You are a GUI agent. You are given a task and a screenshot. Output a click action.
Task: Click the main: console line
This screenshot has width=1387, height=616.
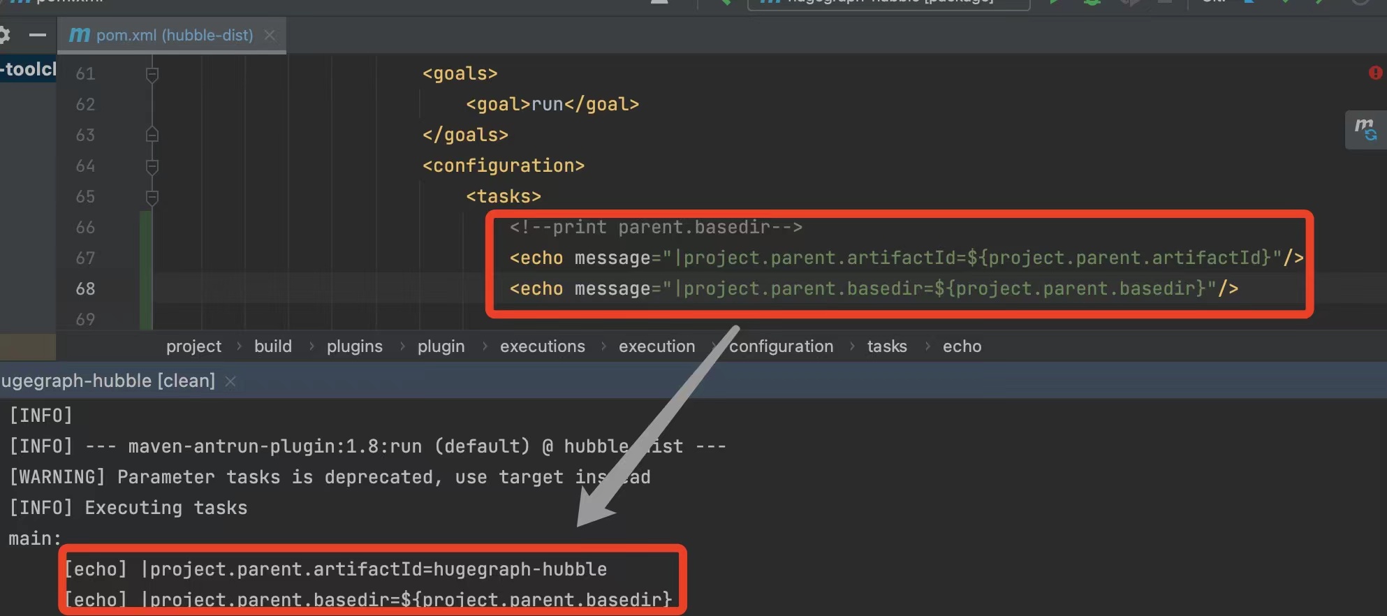35,538
